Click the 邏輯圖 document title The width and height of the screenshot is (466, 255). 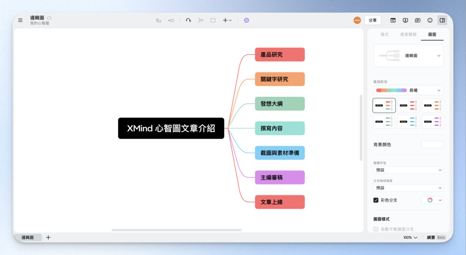[37, 18]
